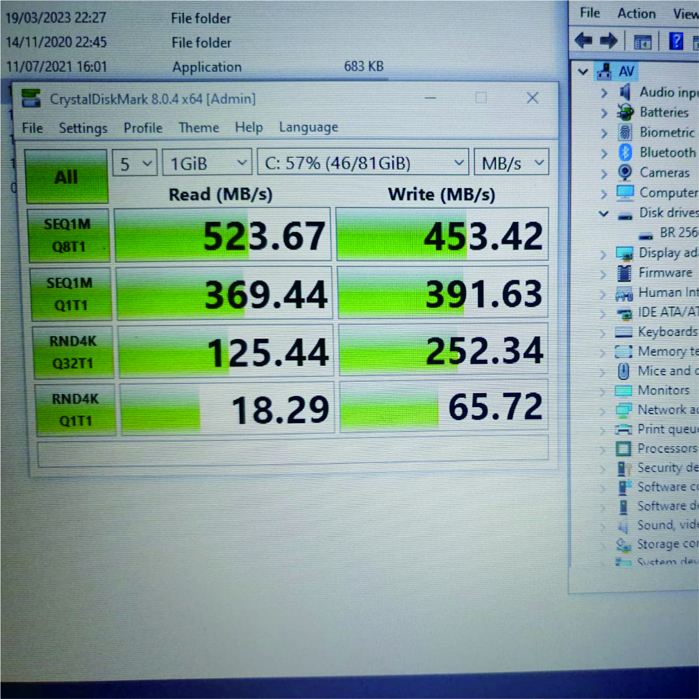699x699 pixels.
Task: Select the 19/03/2023 22:27 File folder row
Action: (x=118, y=18)
